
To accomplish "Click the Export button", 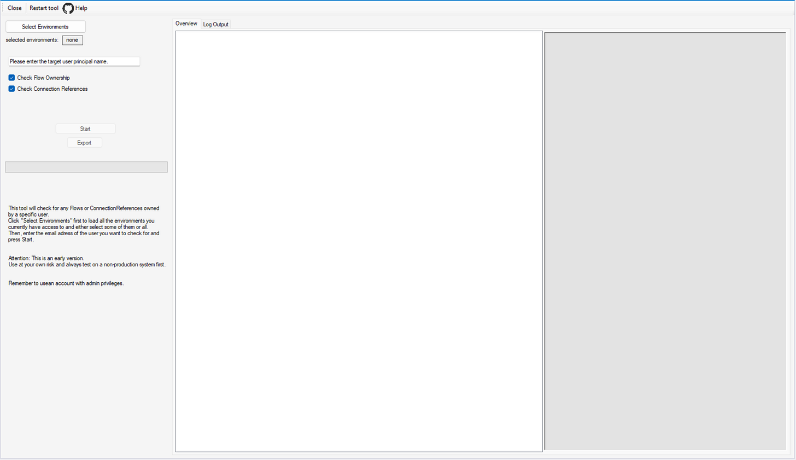I will pos(84,143).
